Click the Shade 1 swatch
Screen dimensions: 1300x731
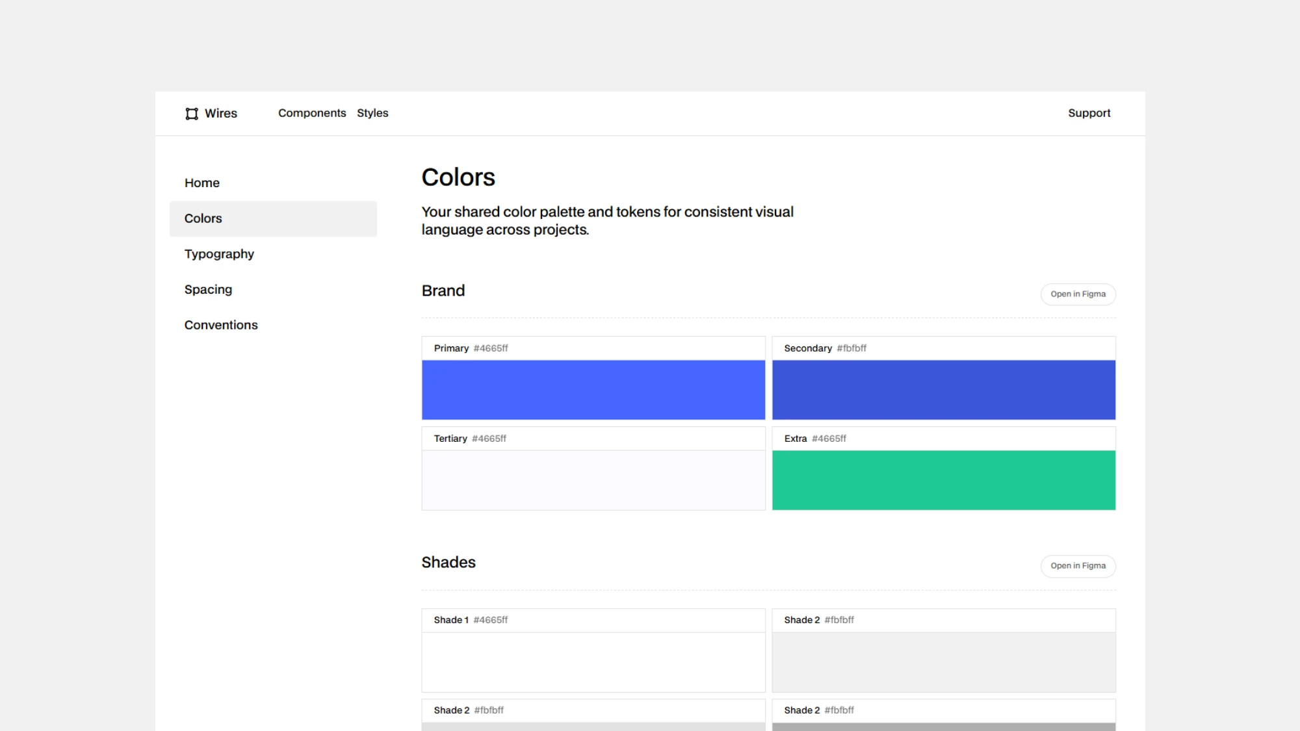pos(593,661)
